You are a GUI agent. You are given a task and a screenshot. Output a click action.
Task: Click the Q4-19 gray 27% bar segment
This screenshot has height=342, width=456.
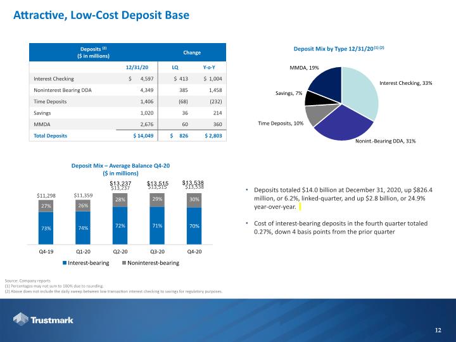point(46,206)
